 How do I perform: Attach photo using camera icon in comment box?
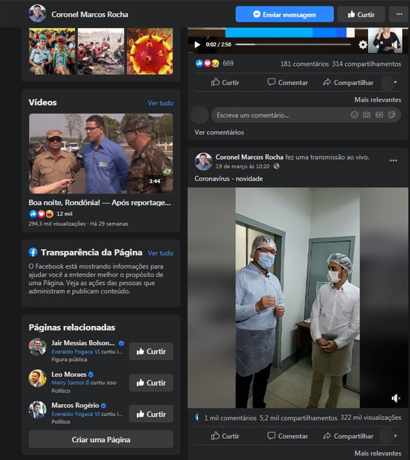click(366, 115)
